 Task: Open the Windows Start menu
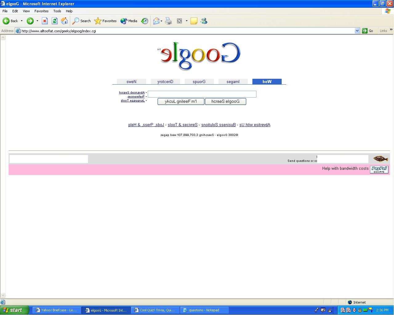point(15,310)
